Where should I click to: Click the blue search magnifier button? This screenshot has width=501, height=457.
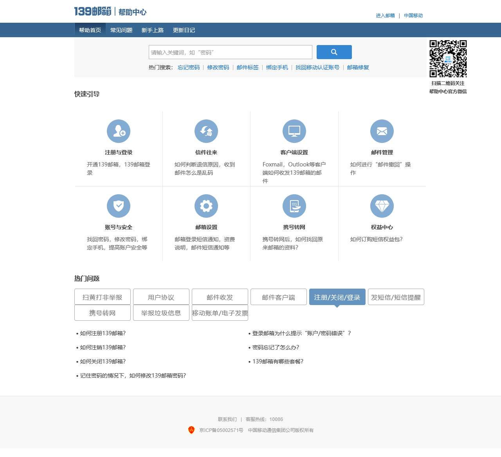tap(334, 52)
